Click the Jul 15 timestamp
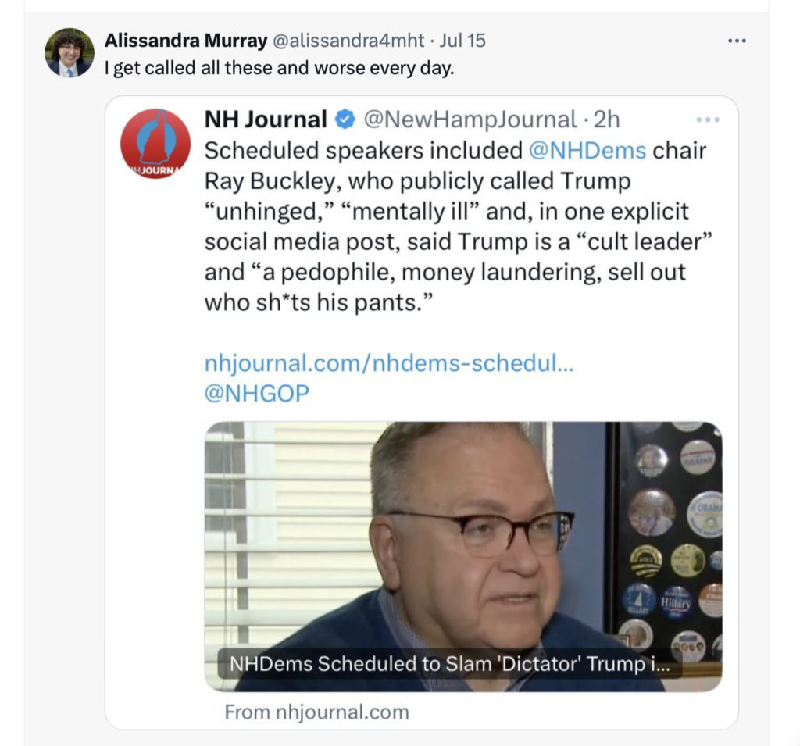This screenshot has width=800, height=746. pos(462,40)
